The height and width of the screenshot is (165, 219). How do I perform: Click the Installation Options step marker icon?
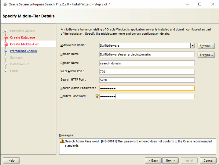click(x=6, y=31)
